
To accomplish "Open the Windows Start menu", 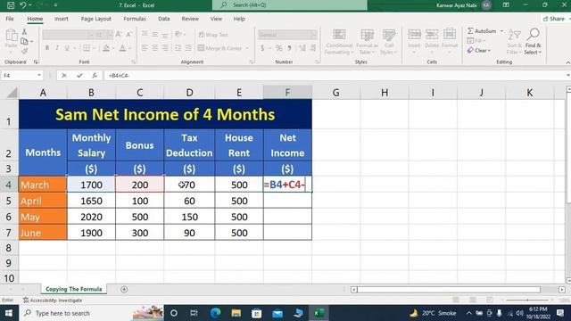I will coord(8,313).
